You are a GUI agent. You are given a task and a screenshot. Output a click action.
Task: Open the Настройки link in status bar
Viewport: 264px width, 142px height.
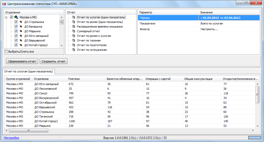11,137
